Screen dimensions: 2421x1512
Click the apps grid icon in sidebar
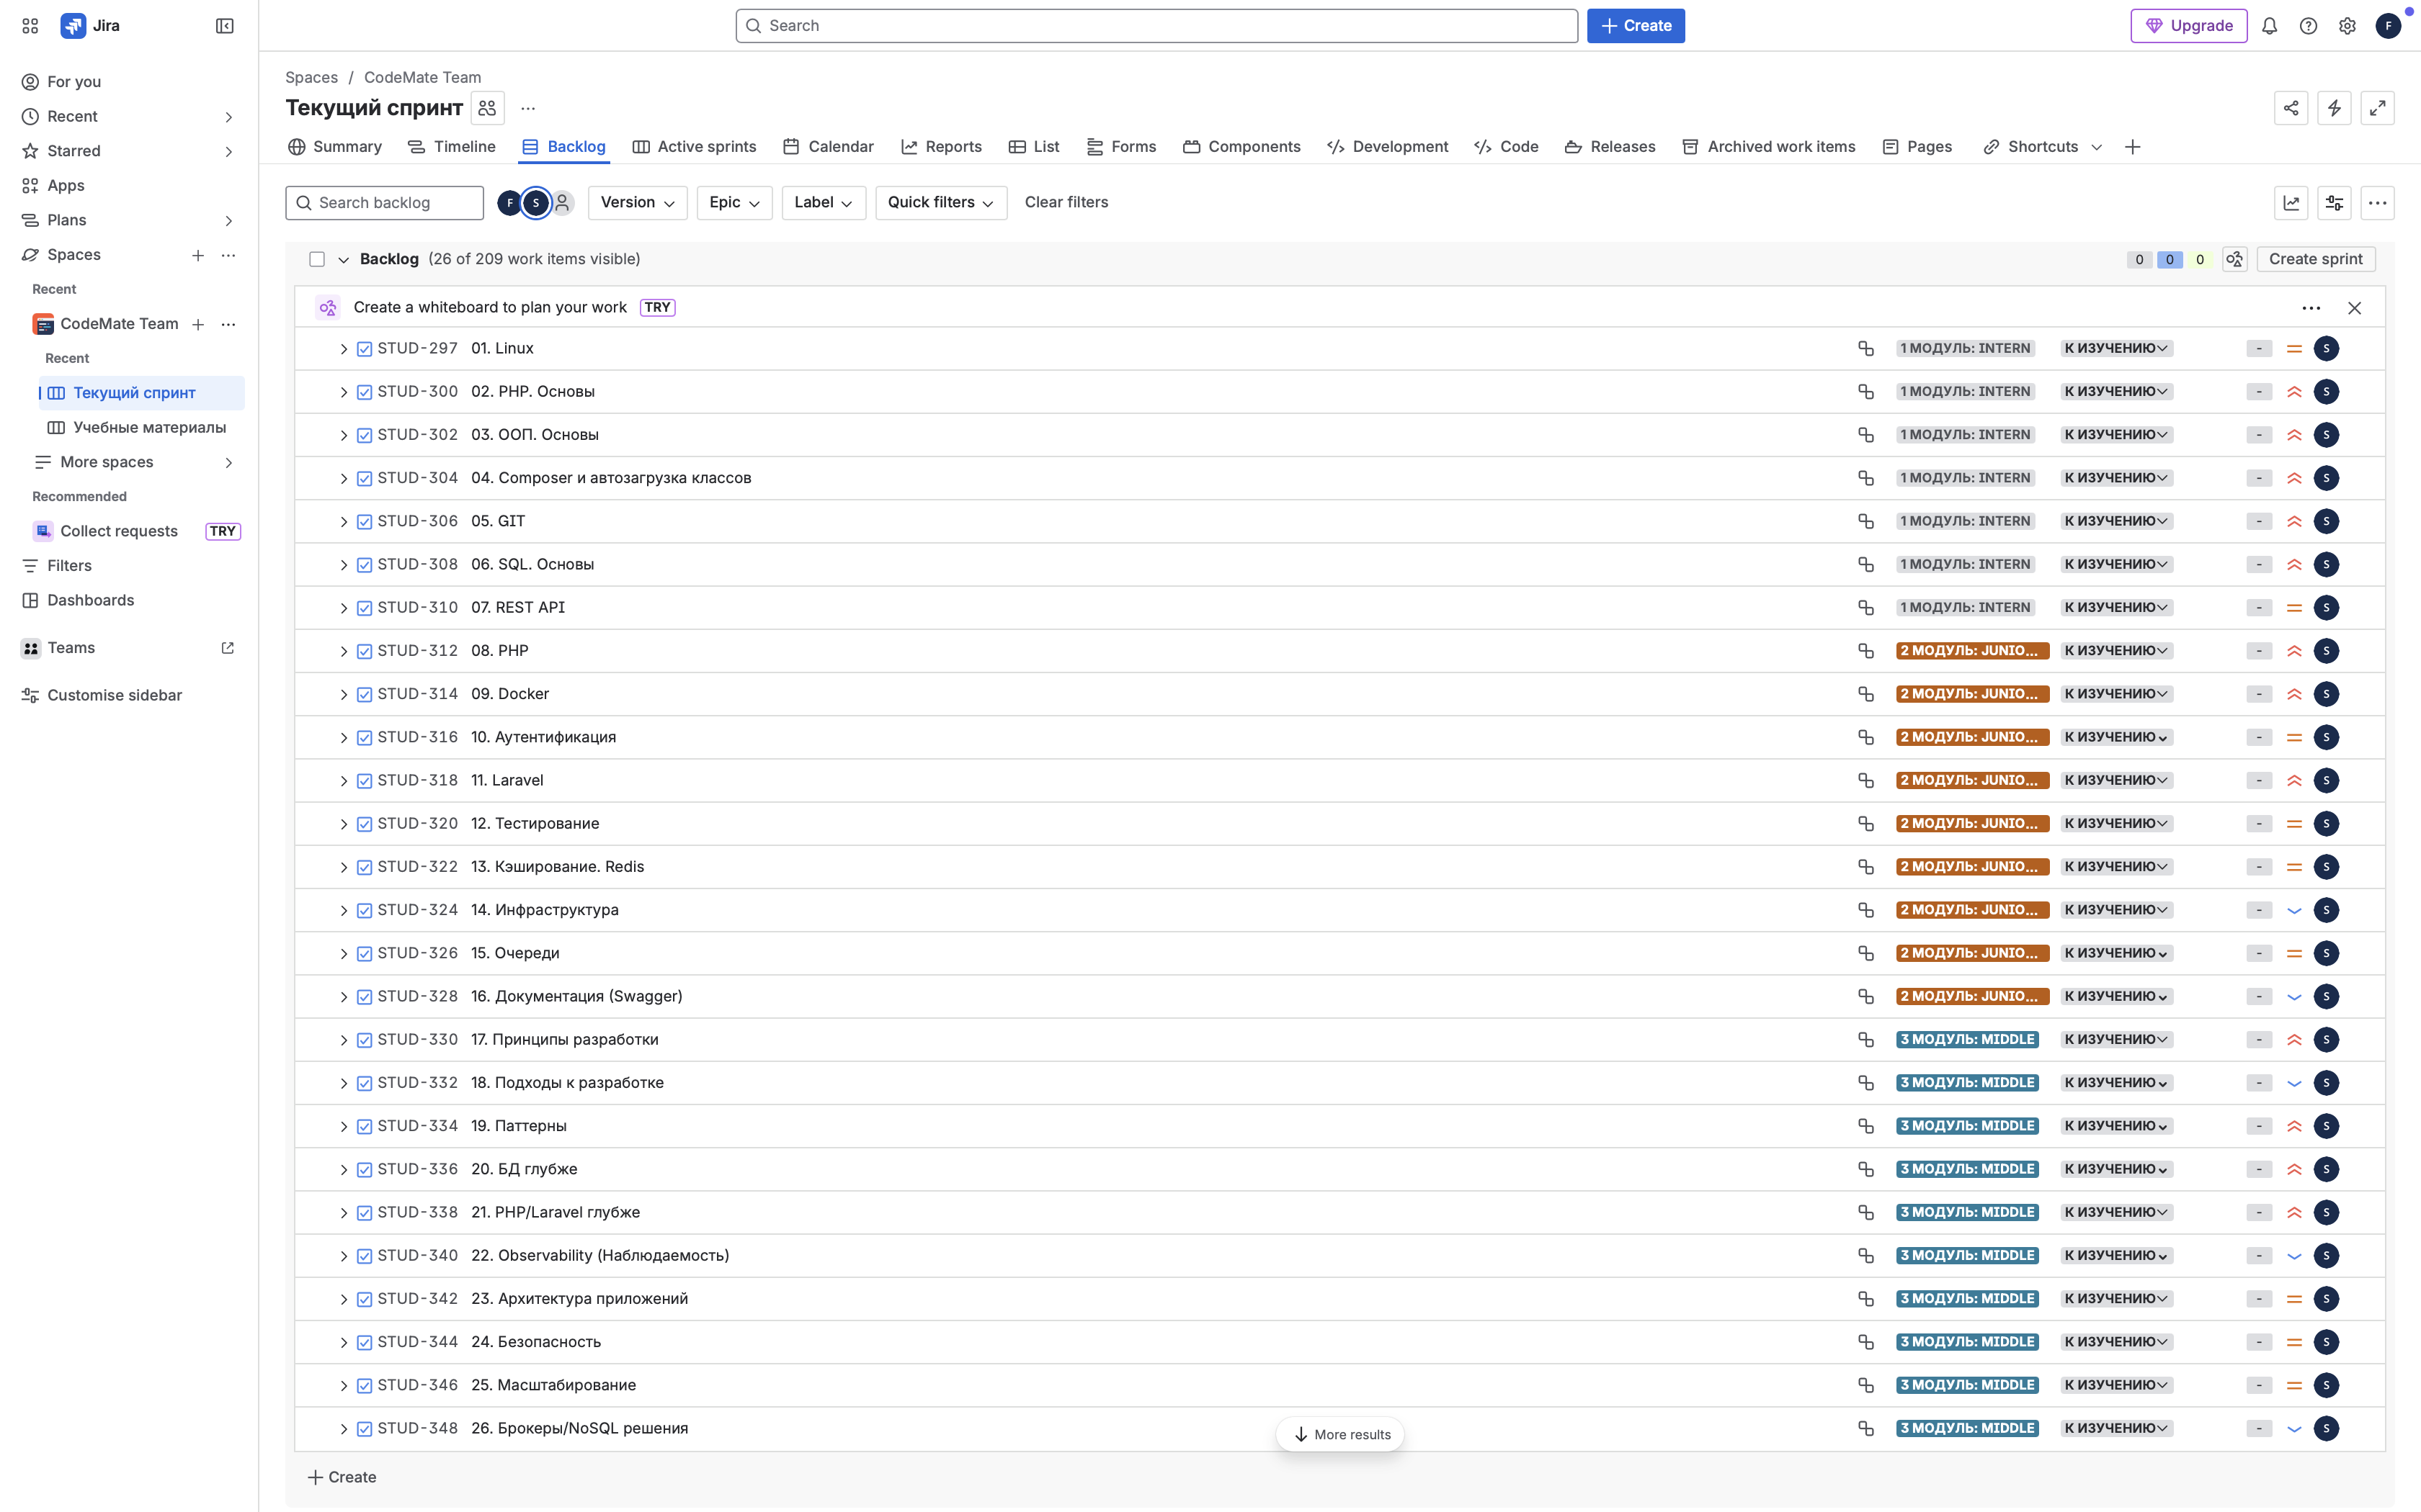coord(29,25)
